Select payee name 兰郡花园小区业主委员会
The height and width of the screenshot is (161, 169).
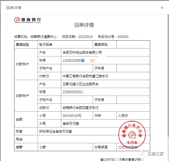pyautogui.click(x=80, y=84)
